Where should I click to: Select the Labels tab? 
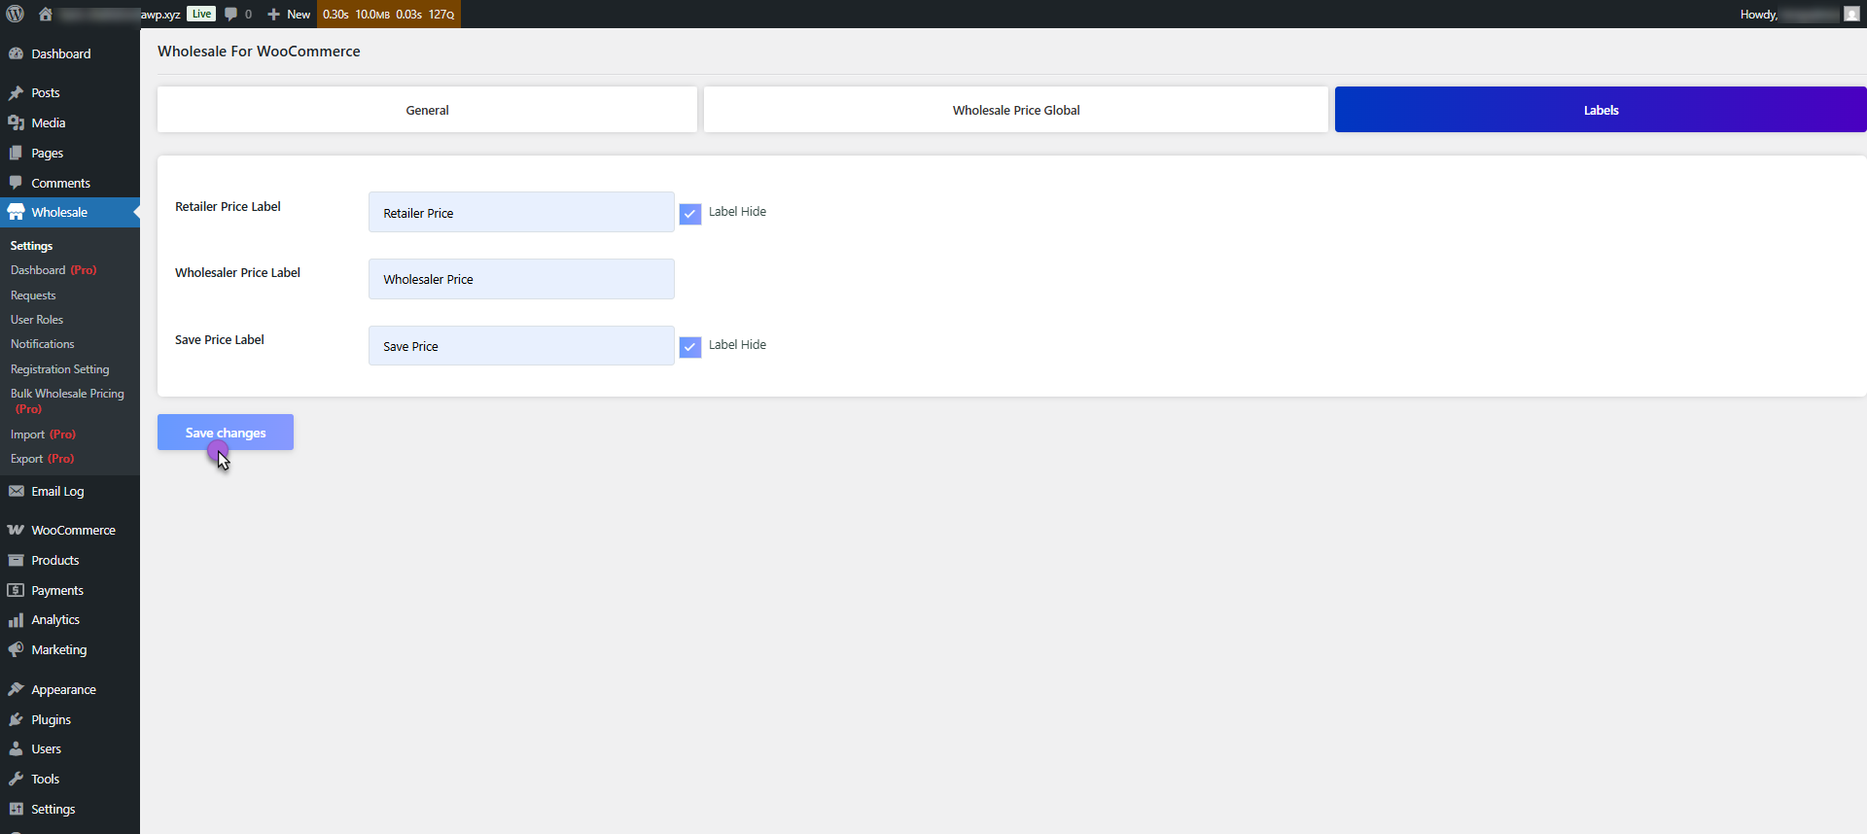(1601, 110)
